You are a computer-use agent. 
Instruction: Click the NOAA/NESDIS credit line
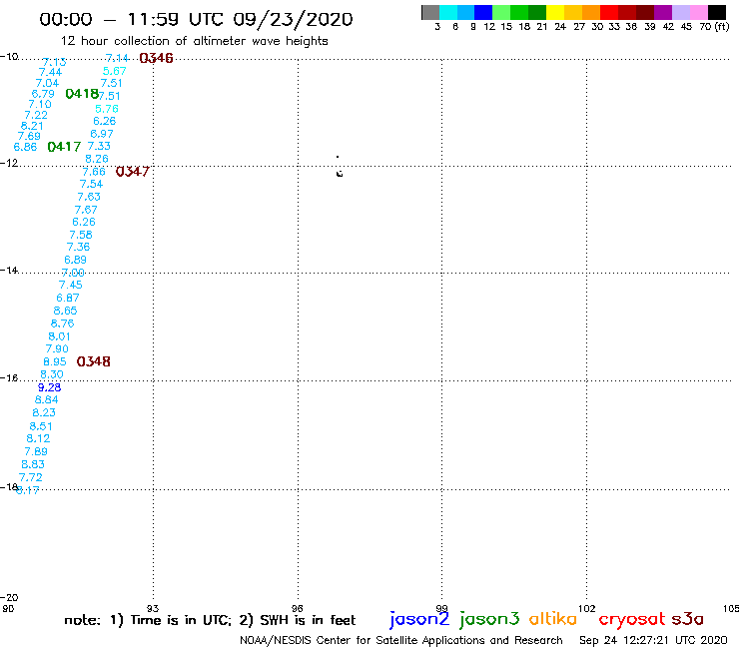[401, 641]
